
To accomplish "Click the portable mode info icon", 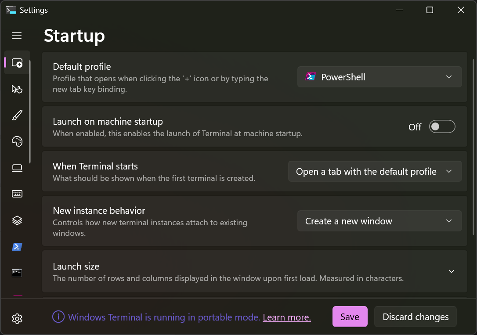I will pyautogui.click(x=58, y=317).
